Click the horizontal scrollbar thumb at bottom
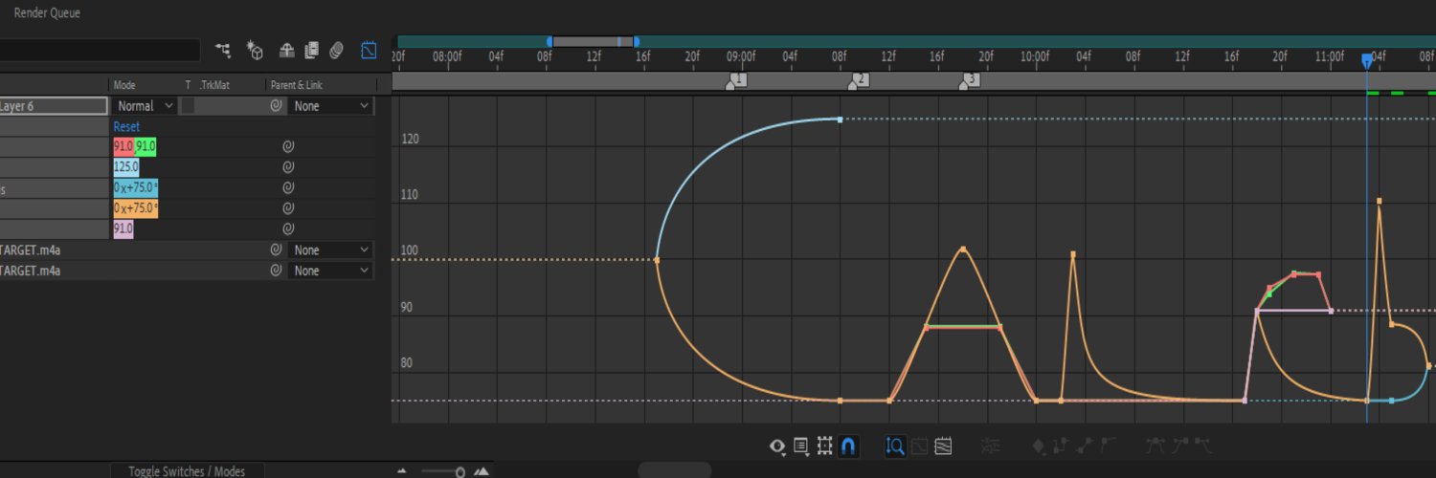This screenshot has width=1436, height=478. point(675,469)
